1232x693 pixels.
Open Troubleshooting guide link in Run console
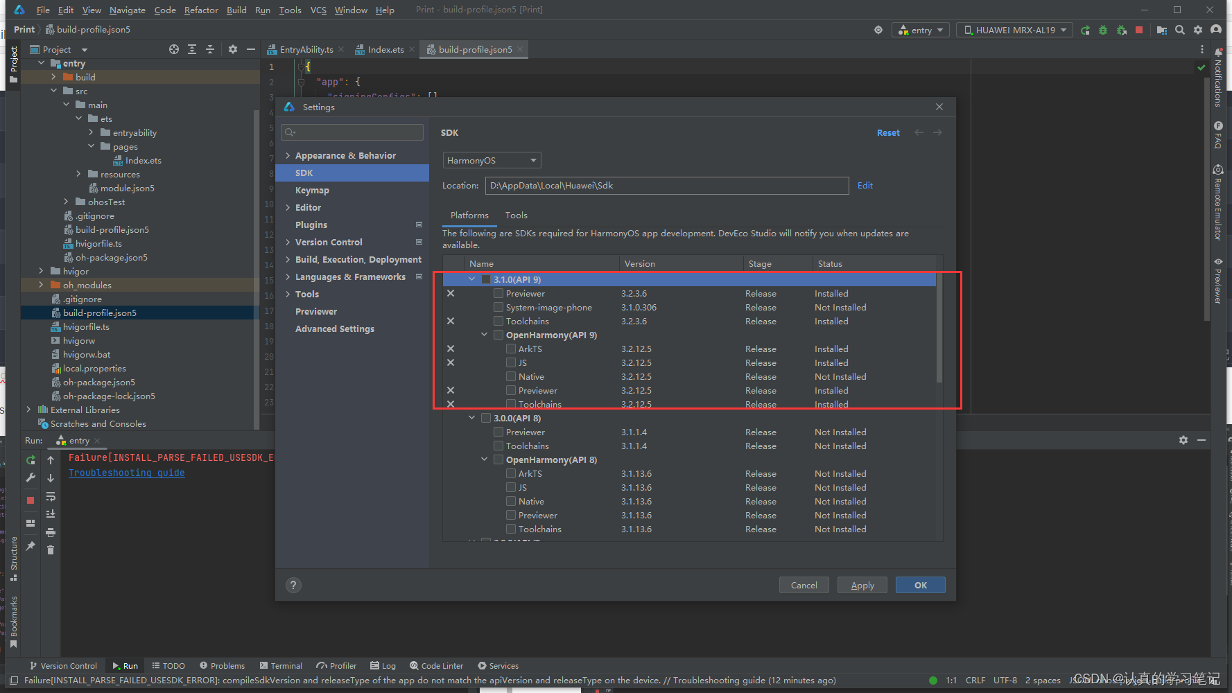(x=127, y=473)
